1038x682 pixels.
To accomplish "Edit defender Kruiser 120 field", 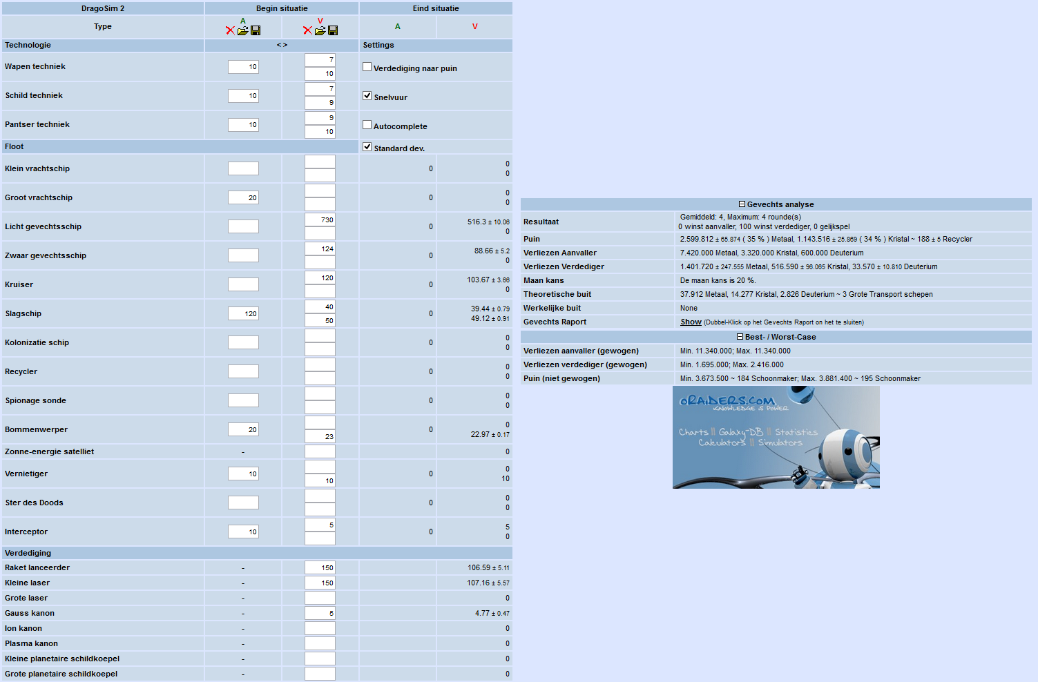I will tap(320, 277).
